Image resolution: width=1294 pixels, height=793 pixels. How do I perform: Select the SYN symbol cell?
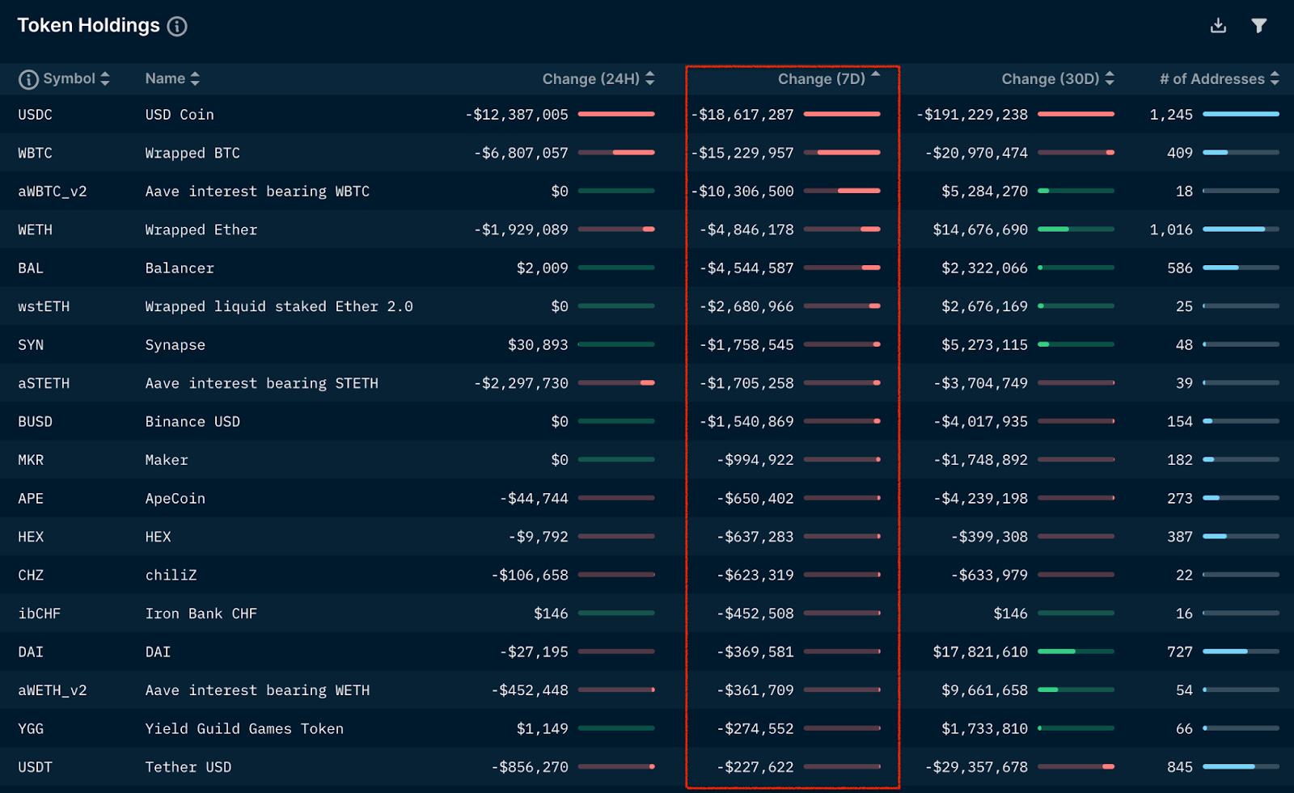31,345
